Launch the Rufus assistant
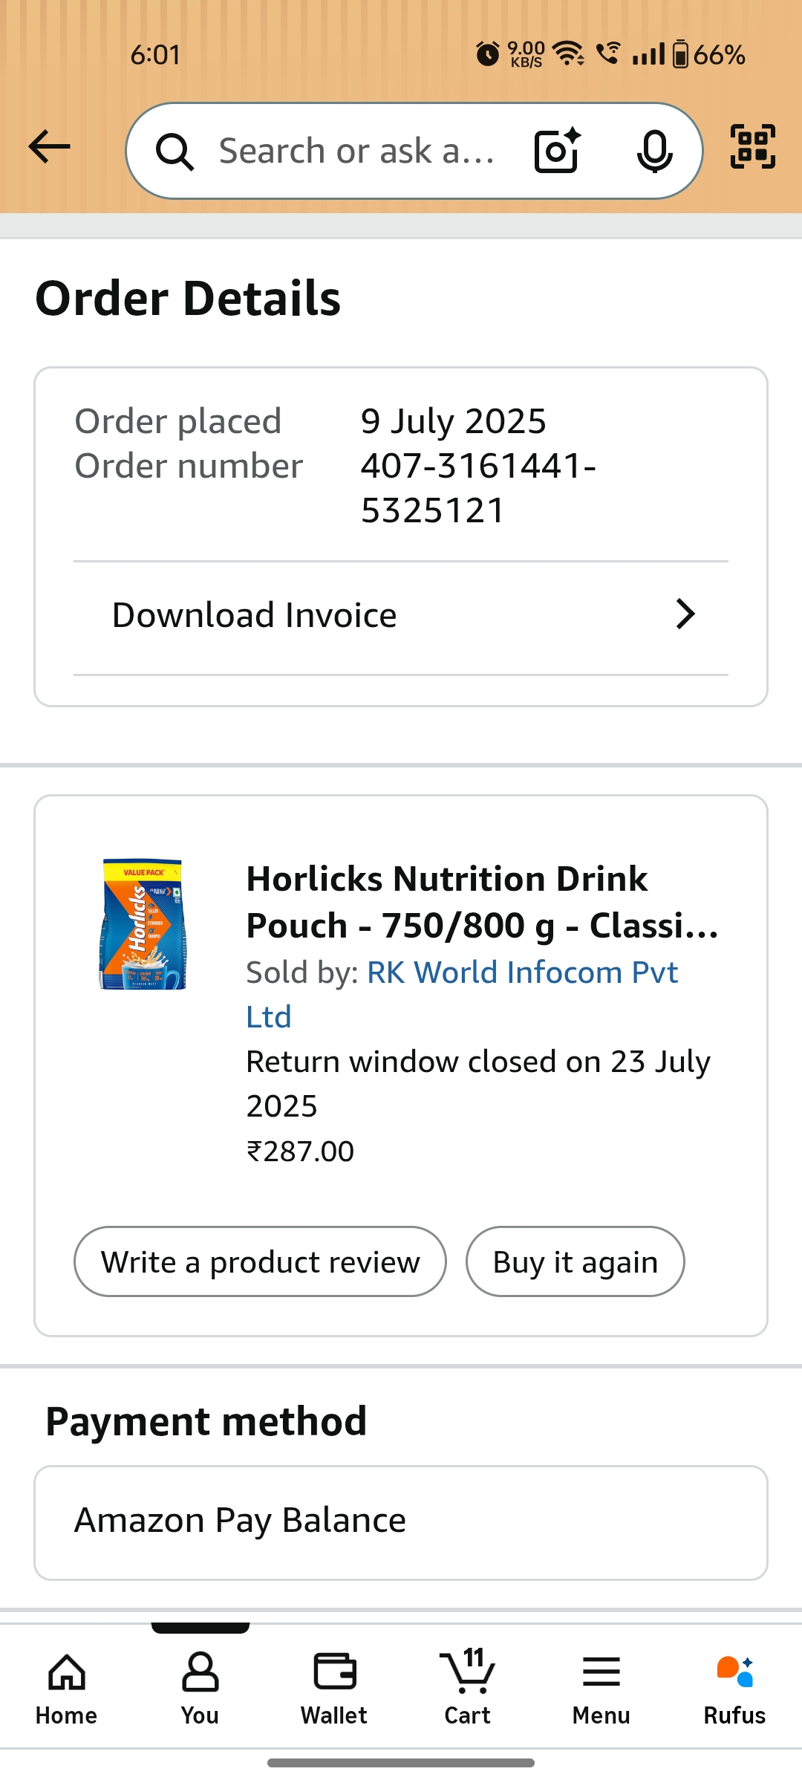 point(734,1686)
